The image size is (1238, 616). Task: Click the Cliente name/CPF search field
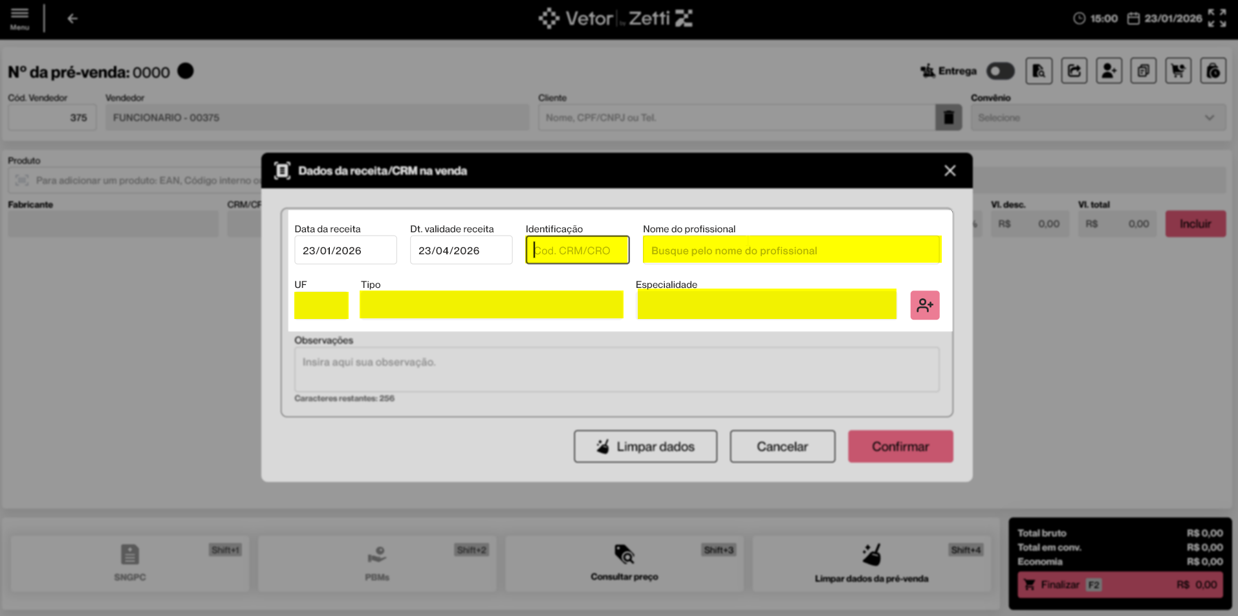click(737, 118)
